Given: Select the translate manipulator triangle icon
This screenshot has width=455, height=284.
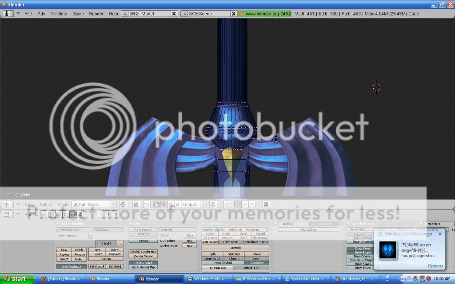Looking at the screenshot, I should pos(164,205).
